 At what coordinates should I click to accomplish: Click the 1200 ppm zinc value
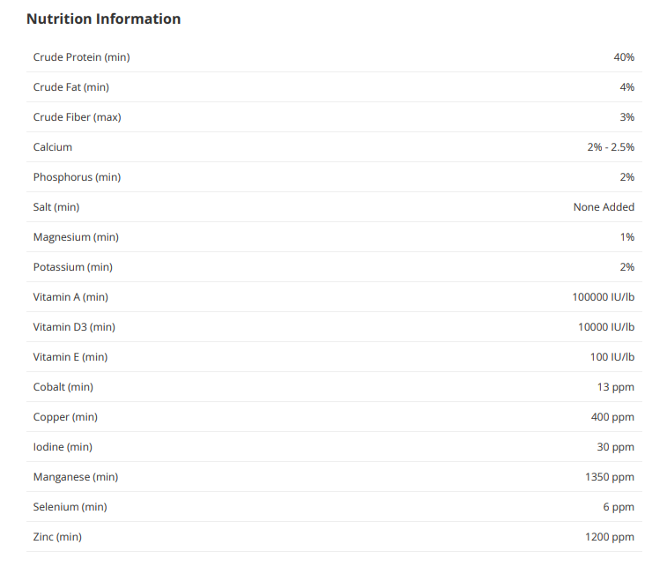pos(610,537)
